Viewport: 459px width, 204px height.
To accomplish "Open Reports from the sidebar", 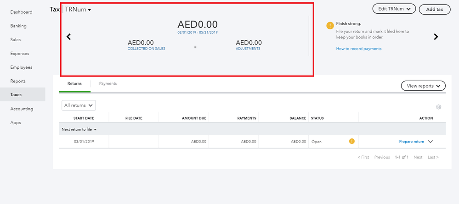I will tap(18, 81).
